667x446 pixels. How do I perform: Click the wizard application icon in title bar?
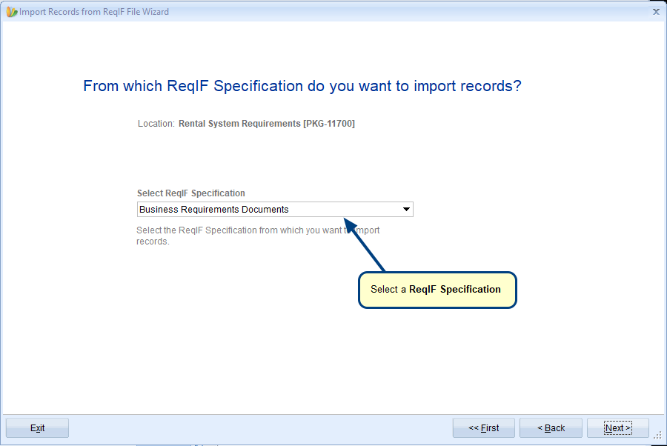(11, 12)
